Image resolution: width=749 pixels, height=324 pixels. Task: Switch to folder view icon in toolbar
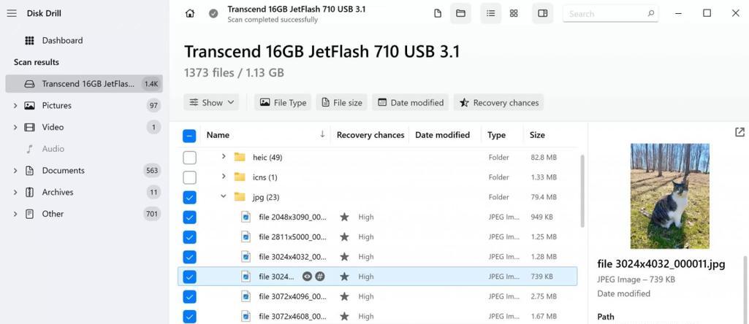coord(460,13)
